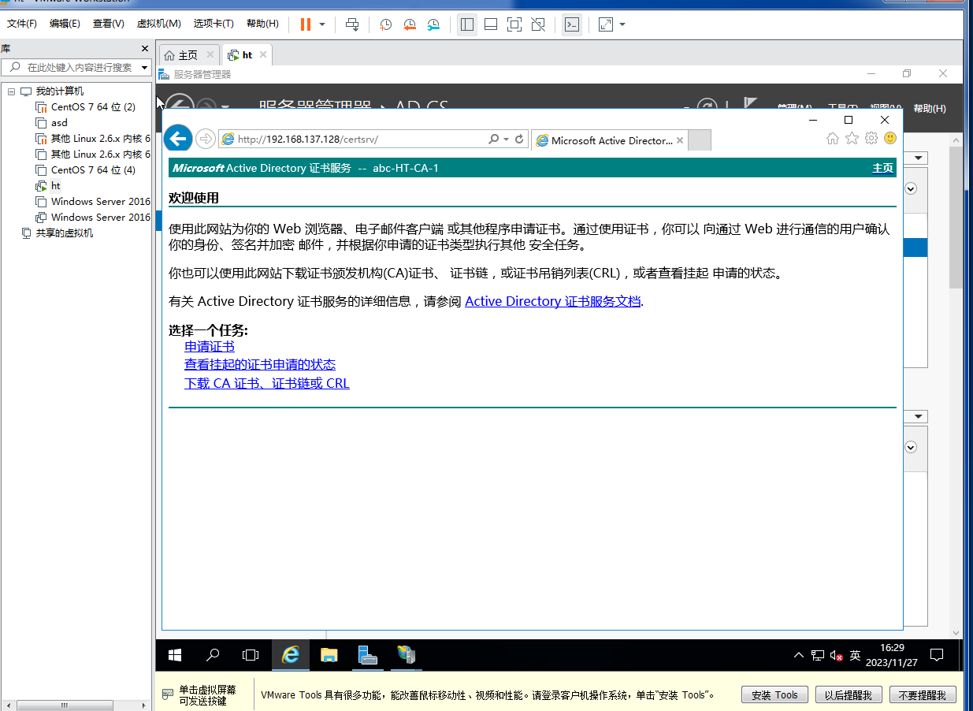Click the IE address bar URL
973x711 pixels.
tap(308, 140)
